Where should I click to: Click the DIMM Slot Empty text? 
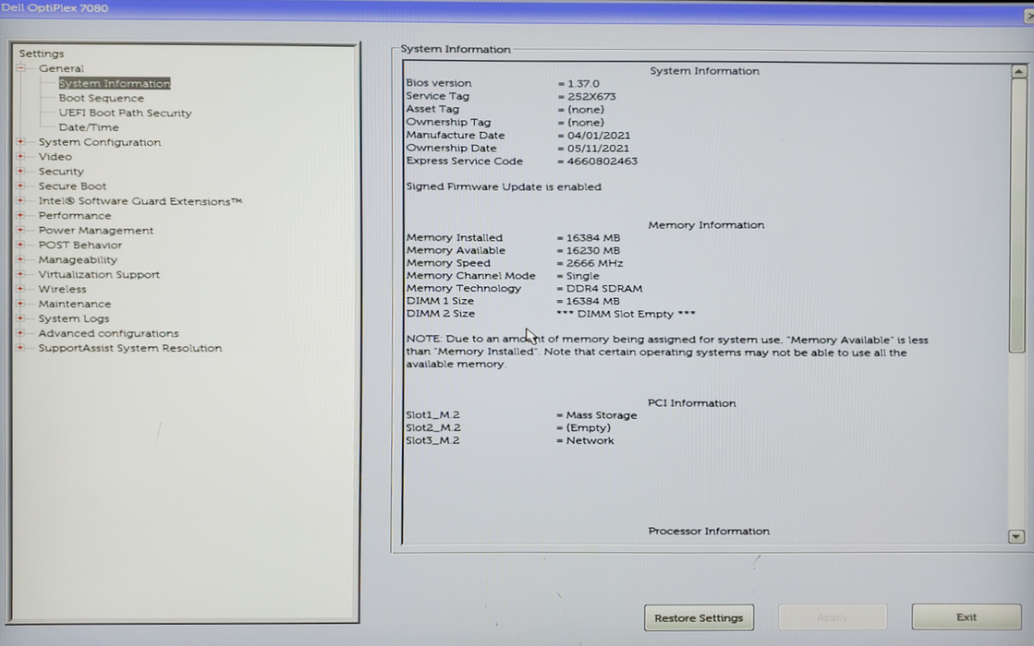626,314
